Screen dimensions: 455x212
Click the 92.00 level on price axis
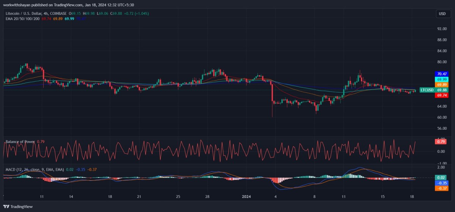click(442, 29)
